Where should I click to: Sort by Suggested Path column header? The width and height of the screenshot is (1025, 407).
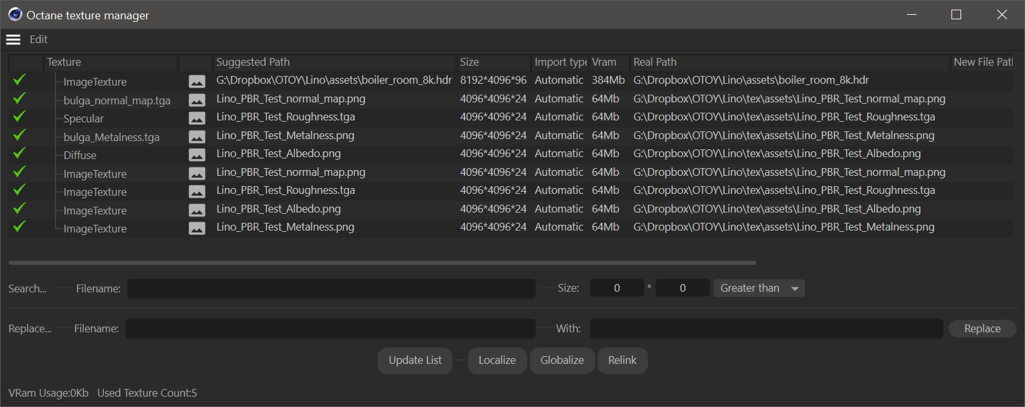pos(334,62)
